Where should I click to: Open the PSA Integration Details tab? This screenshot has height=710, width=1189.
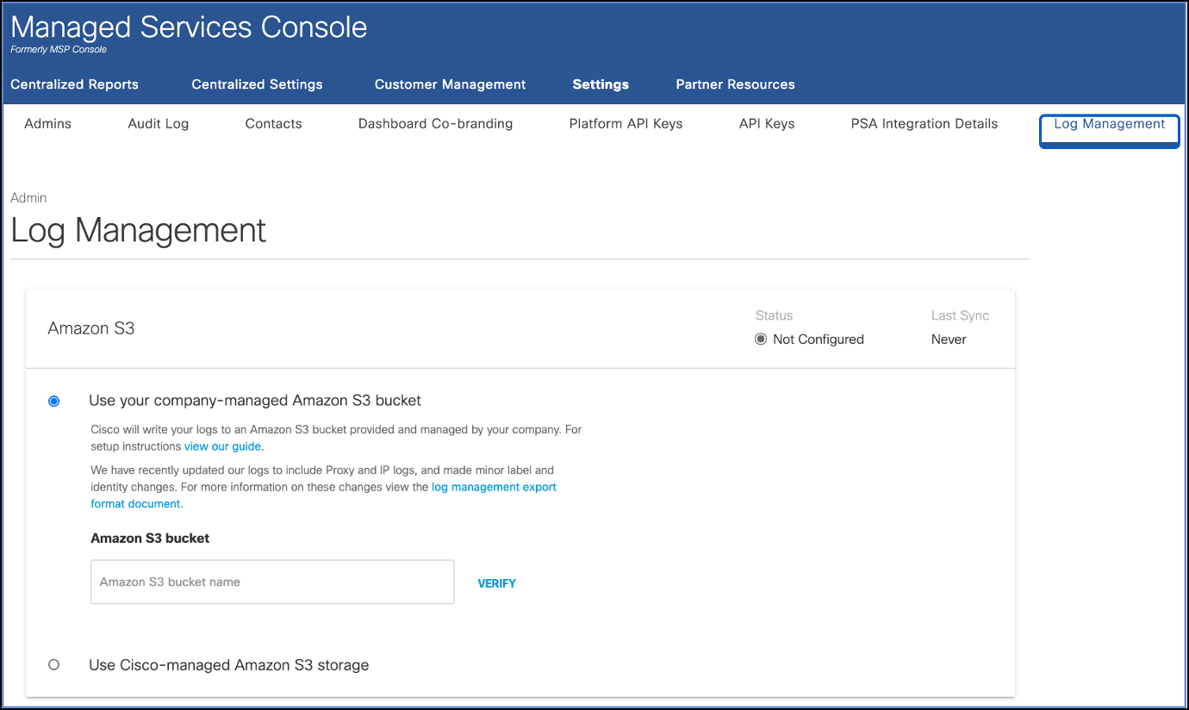click(924, 124)
